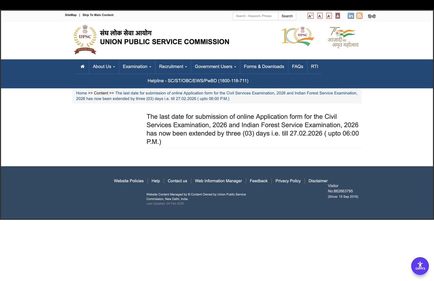Click the main announcement heading about extended date

pyautogui.click(x=252, y=129)
